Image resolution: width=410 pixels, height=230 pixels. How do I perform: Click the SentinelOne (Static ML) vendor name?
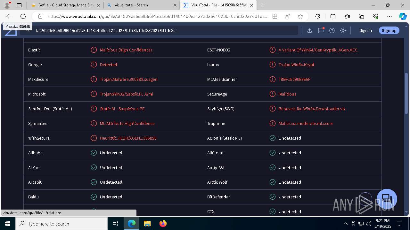coord(50,109)
